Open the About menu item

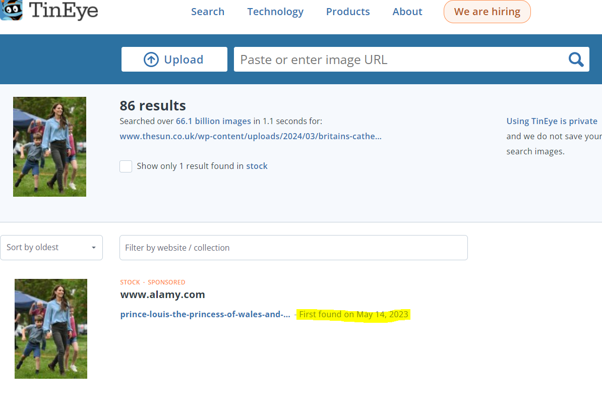pyautogui.click(x=407, y=12)
